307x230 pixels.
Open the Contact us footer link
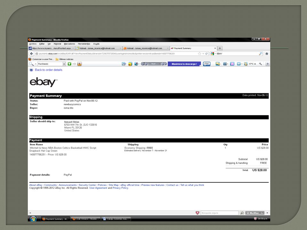[172, 185]
